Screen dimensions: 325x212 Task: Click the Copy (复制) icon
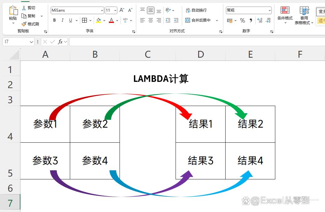point(24,16)
